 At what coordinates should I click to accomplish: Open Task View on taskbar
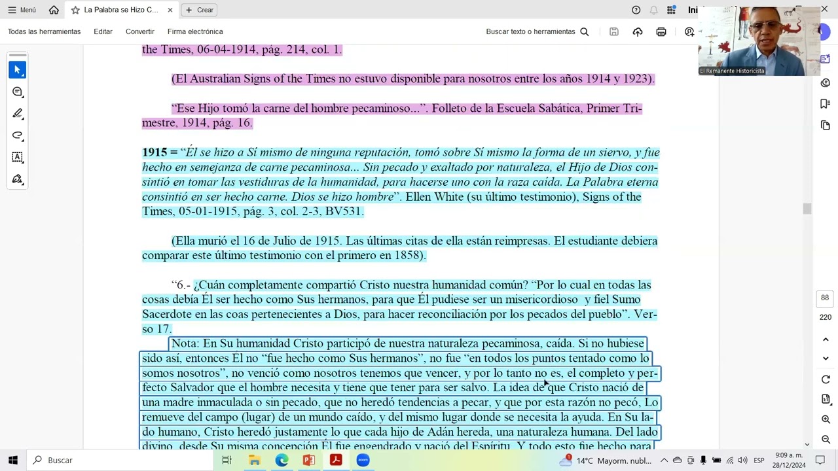click(x=227, y=460)
